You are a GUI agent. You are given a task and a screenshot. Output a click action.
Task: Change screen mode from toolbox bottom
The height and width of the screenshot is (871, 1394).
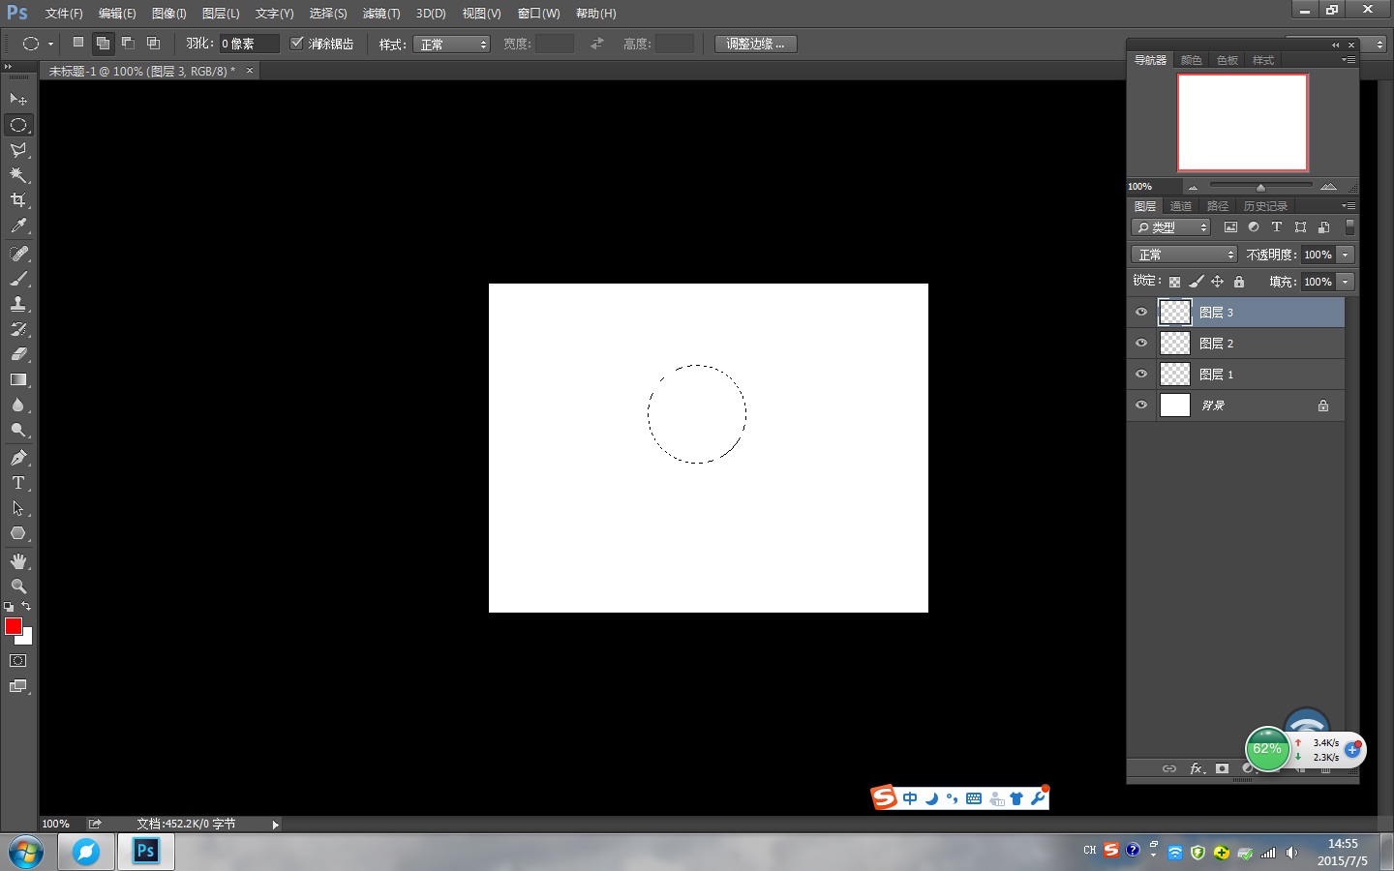click(x=18, y=686)
